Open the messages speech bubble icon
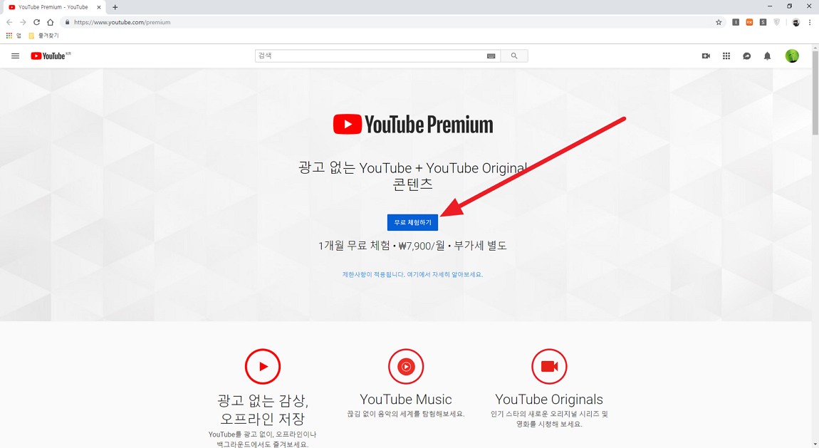Screen dimensions: 819x448 click(x=746, y=56)
